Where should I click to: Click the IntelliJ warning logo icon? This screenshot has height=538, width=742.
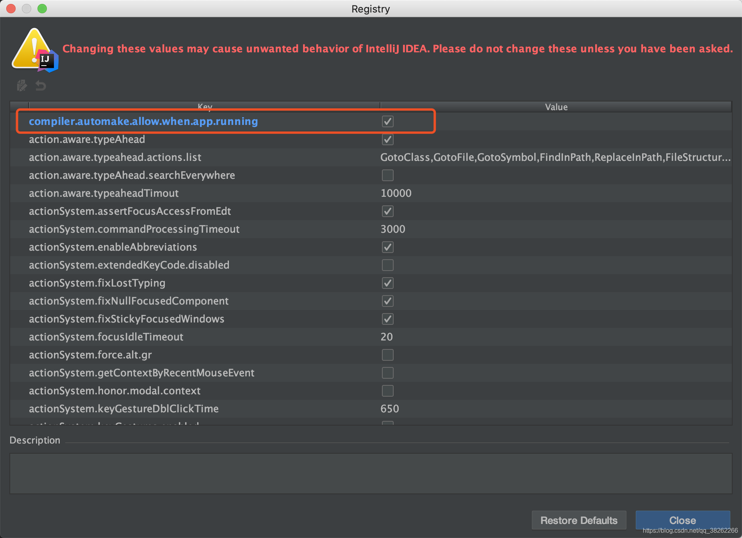click(35, 50)
